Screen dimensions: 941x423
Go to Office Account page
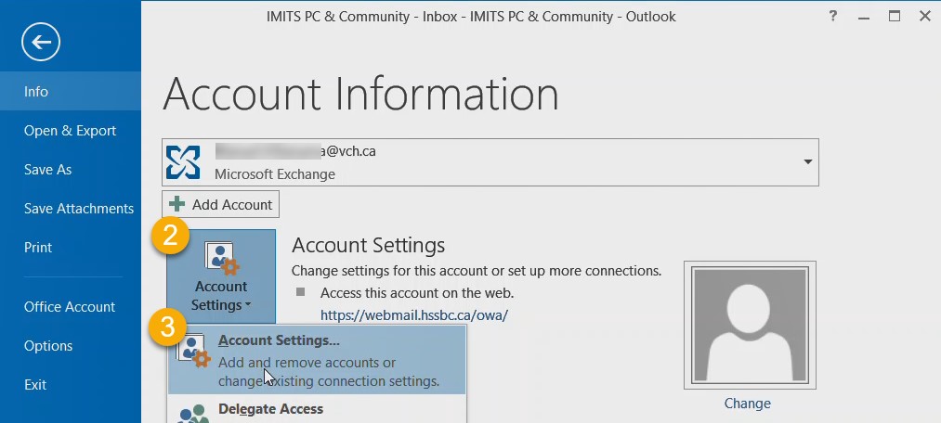71,307
